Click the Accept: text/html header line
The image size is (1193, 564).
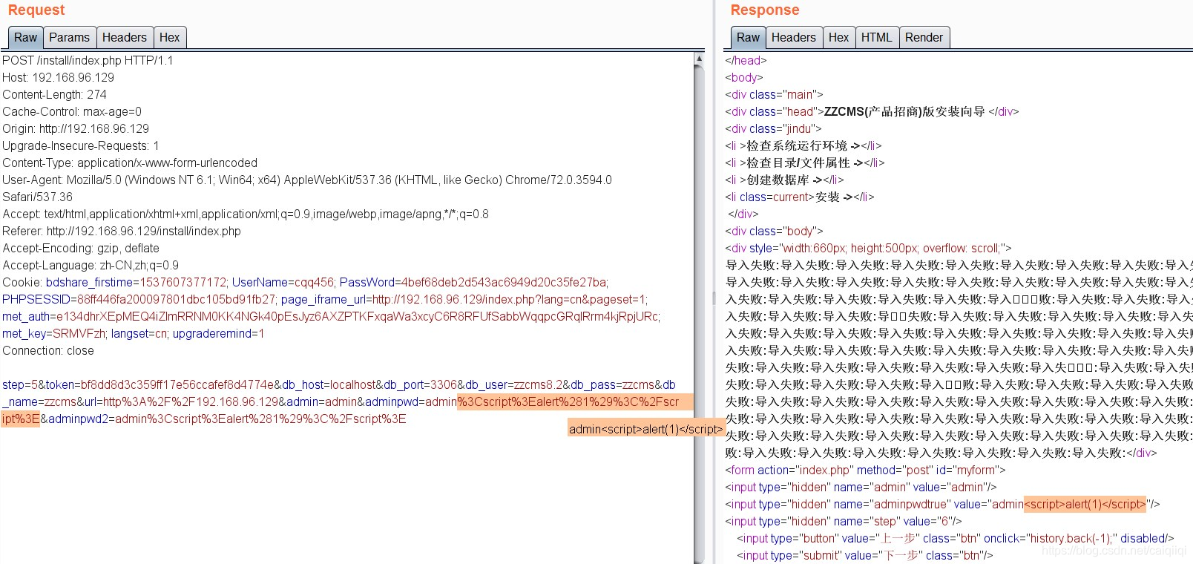tap(246, 214)
